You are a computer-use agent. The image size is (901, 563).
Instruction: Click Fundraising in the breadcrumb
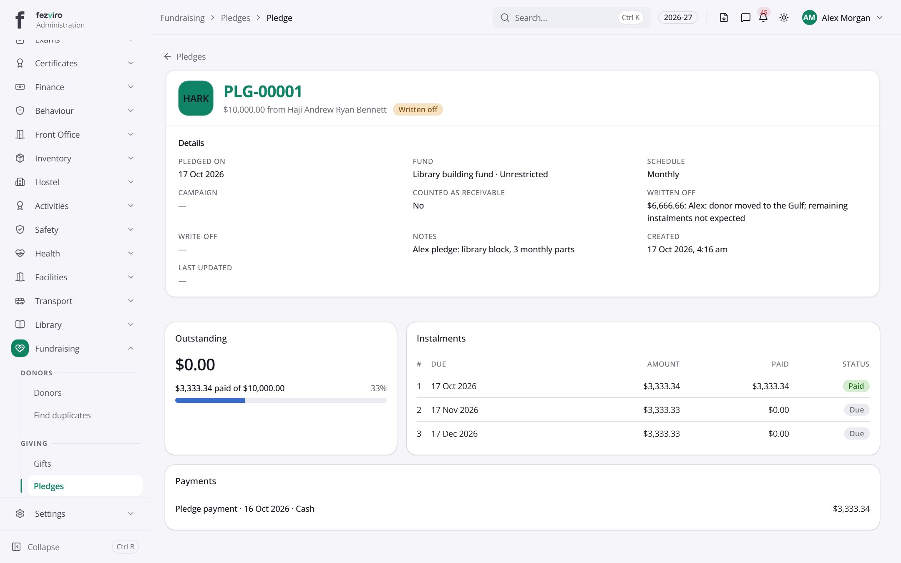point(182,18)
